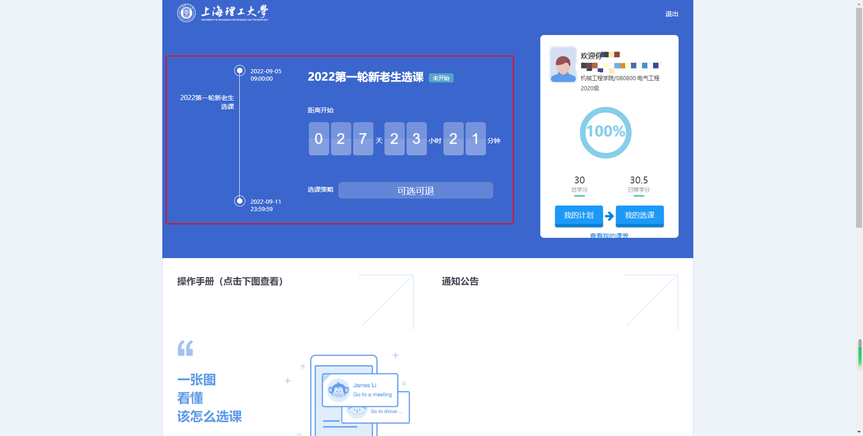Viewport: 863px width, 436px height.
Task: Click the university logo emblem
Action: pyautogui.click(x=186, y=13)
